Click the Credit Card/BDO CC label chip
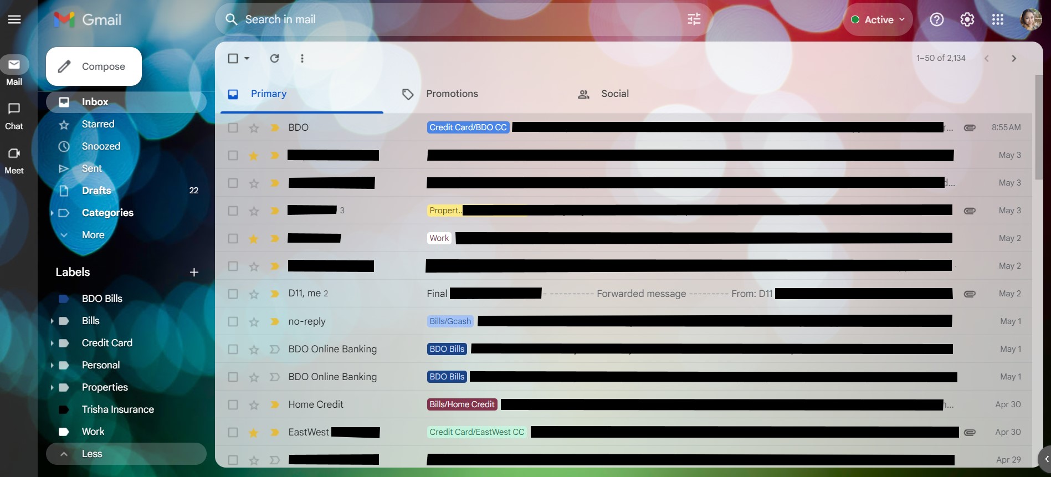Viewport: 1051px width, 477px height. pos(468,127)
